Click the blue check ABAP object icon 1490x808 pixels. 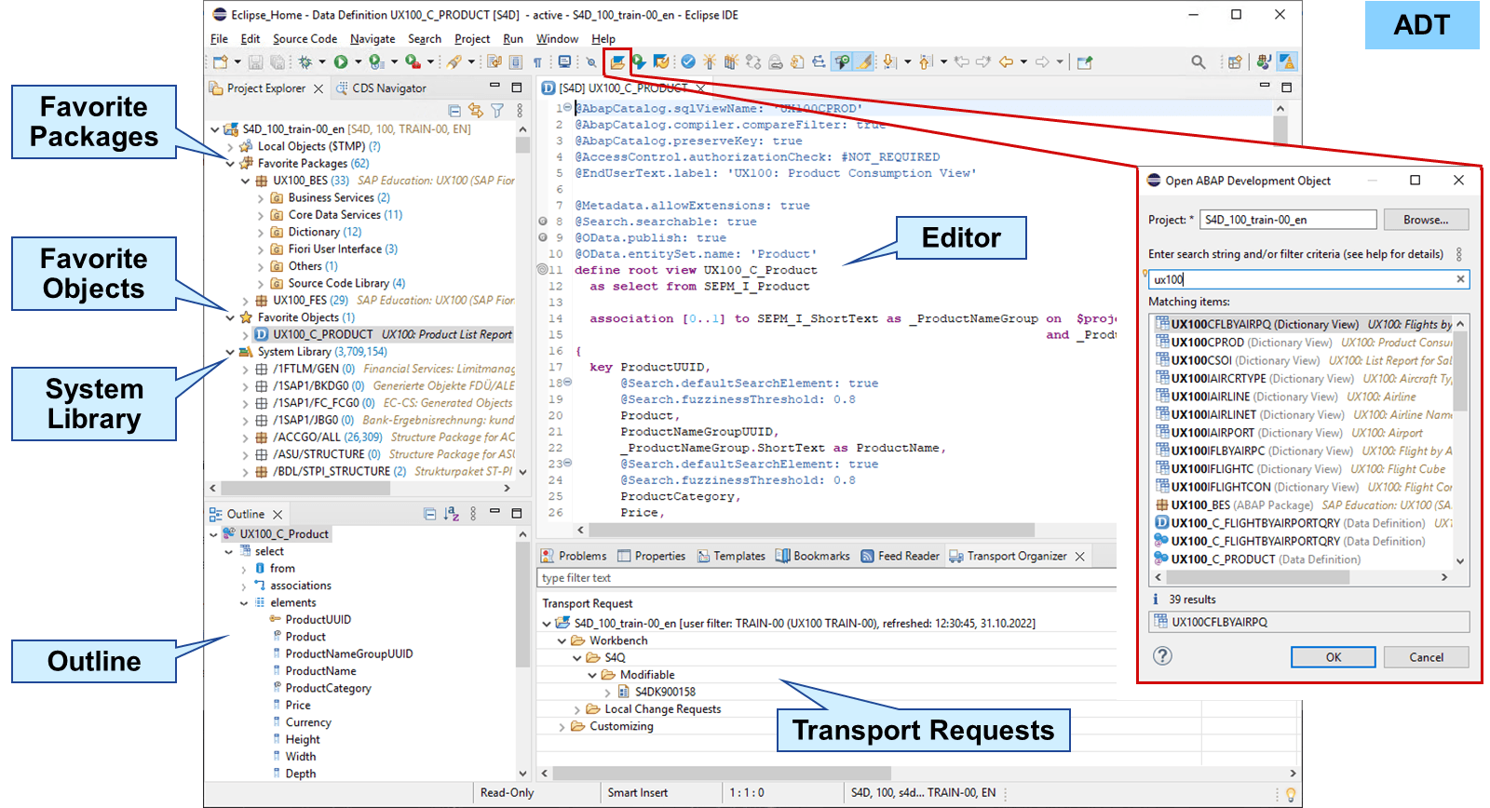point(688,61)
